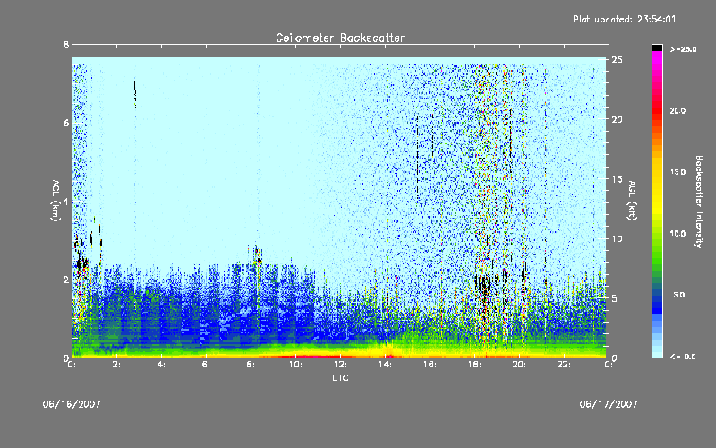Click the "5.0" colorbar scale label
The image size is (716, 448).
[x=679, y=296]
